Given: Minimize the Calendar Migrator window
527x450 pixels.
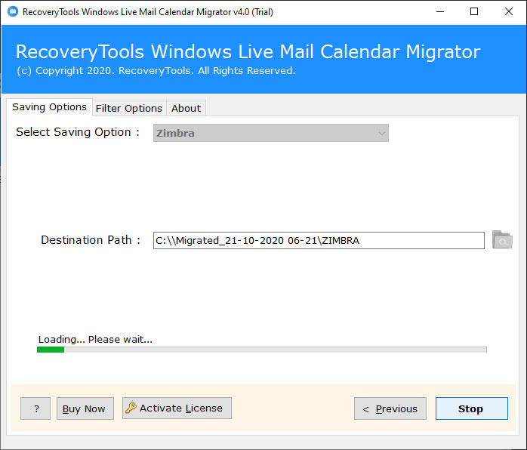Looking at the screenshot, I should [x=440, y=12].
